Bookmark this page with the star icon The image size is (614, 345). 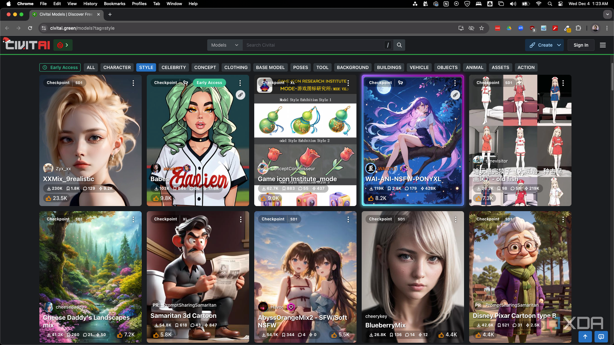point(482,28)
